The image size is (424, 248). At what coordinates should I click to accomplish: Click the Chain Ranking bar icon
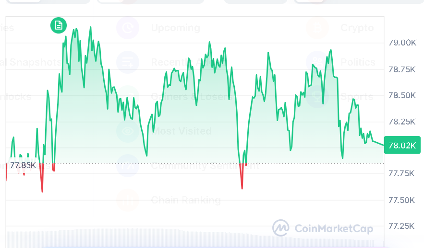(x=128, y=200)
